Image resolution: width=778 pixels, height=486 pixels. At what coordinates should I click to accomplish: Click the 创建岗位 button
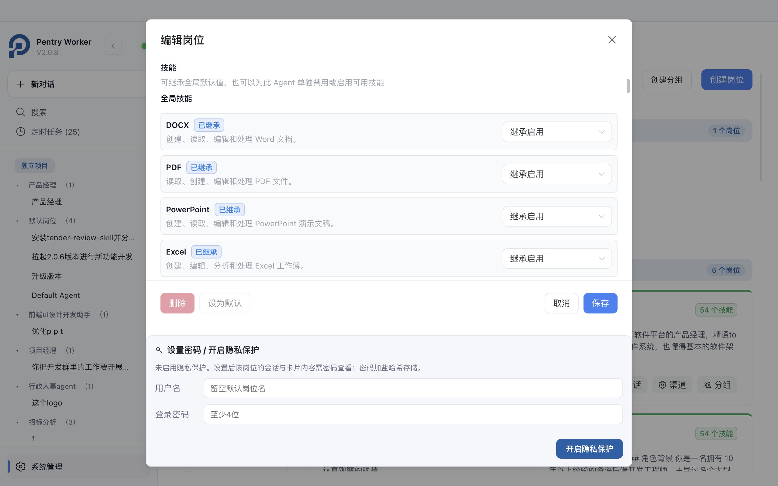[727, 80]
